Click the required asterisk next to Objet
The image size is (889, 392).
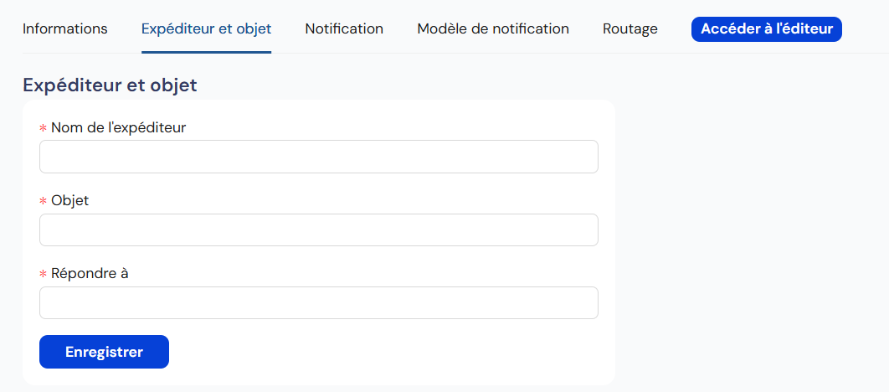tap(44, 202)
